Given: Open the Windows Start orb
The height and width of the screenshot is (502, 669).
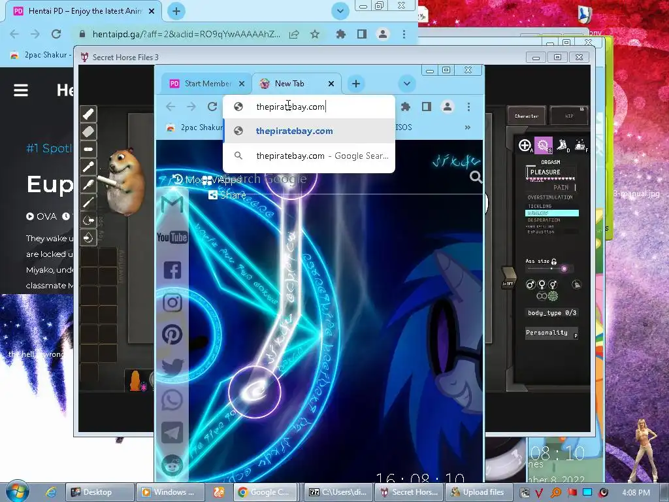Looking at the screenshot, I should [18, 492].
